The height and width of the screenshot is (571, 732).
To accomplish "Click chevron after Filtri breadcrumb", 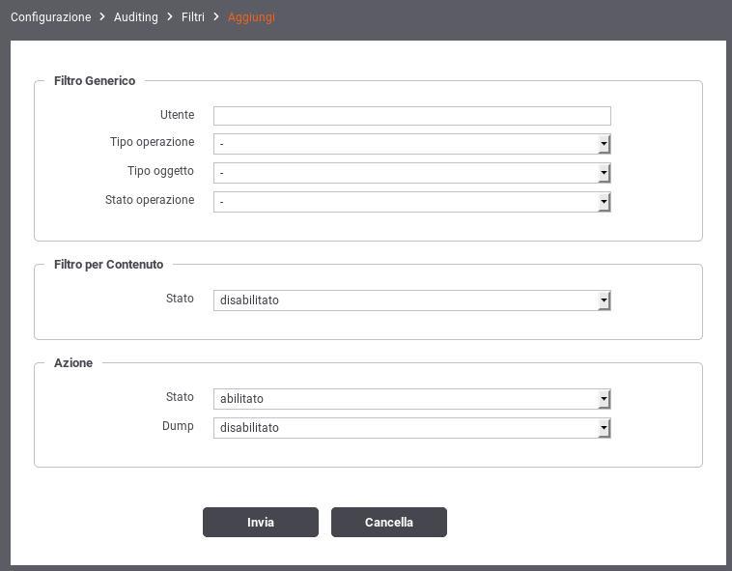I will [x=216, y=16].
